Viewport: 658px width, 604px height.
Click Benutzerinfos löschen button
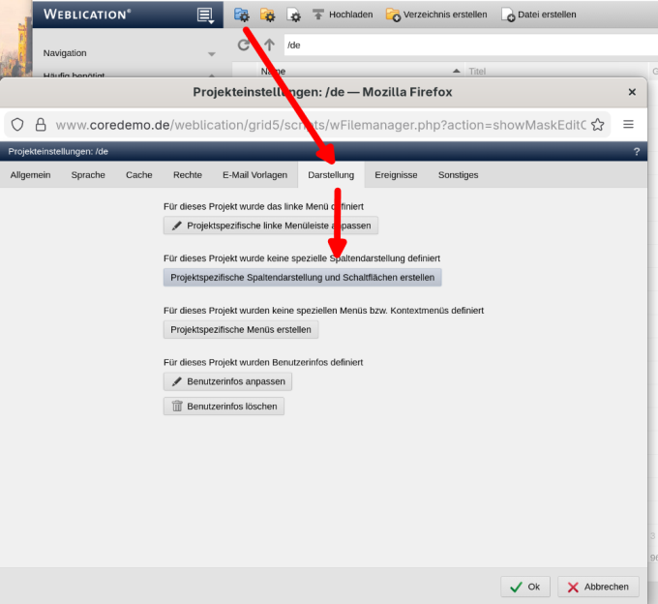pyautogui.click(x=224, y=407)
